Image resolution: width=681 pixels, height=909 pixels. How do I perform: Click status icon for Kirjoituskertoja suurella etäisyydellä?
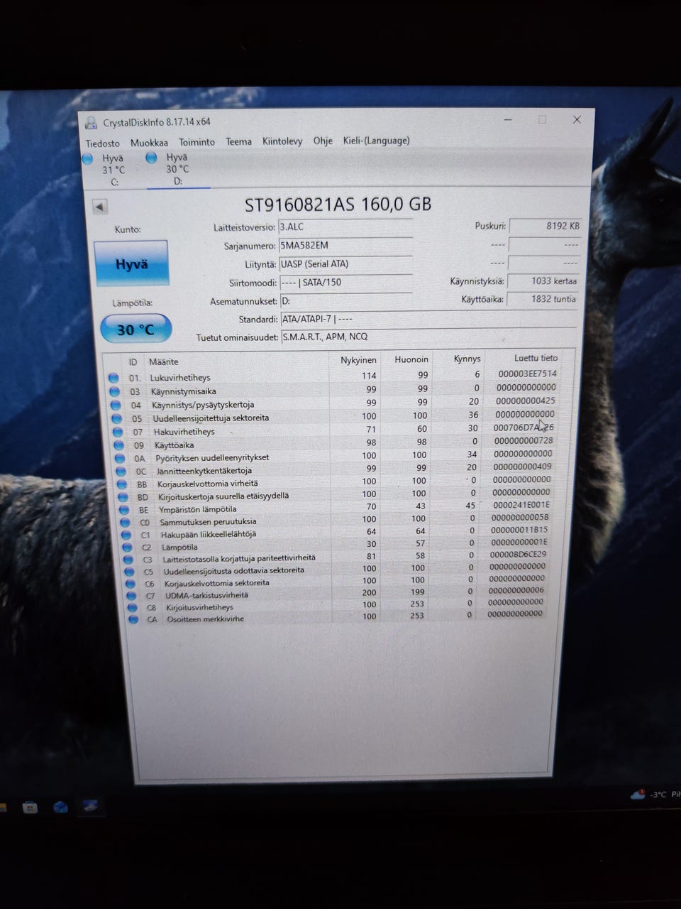tap(123, 497)
